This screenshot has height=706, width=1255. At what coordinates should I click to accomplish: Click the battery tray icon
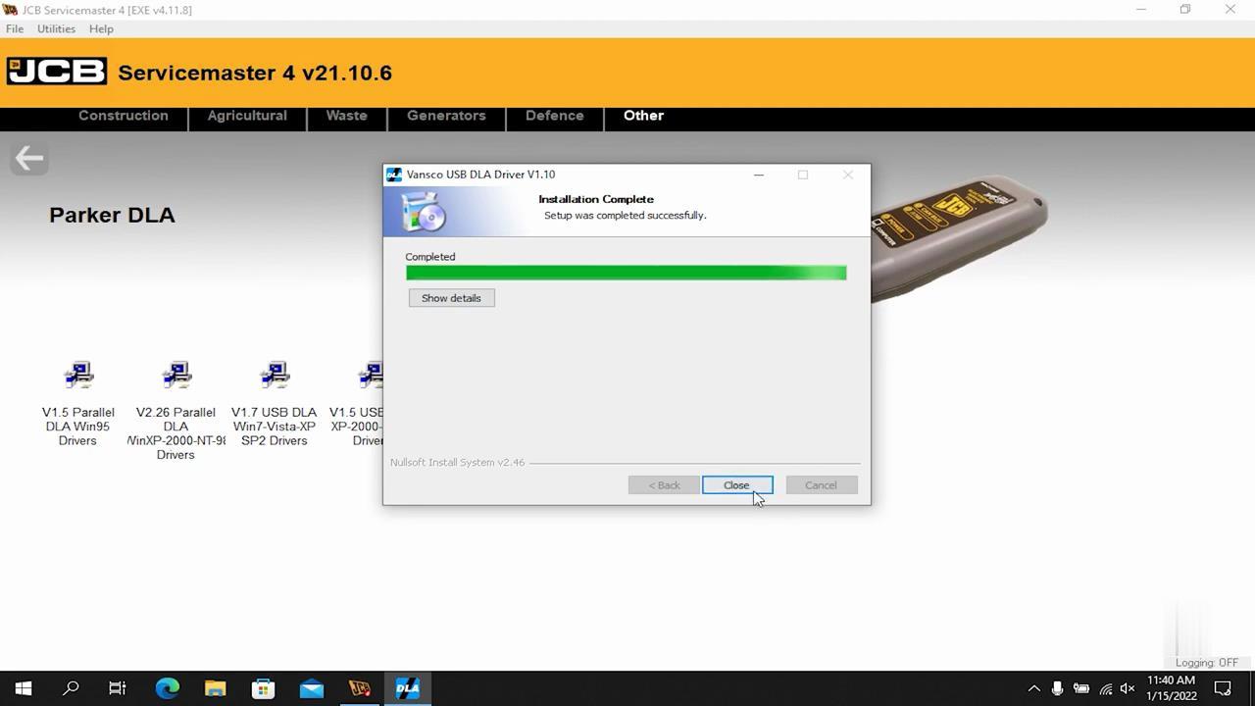click(1081, 688)
